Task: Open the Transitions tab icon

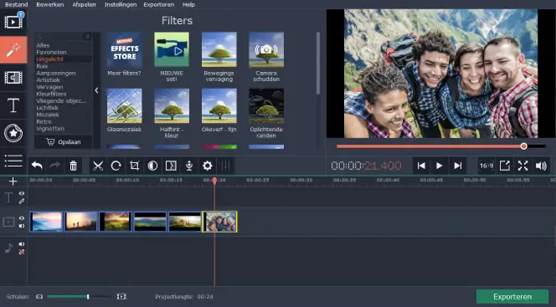Action: tap(13, 78)
